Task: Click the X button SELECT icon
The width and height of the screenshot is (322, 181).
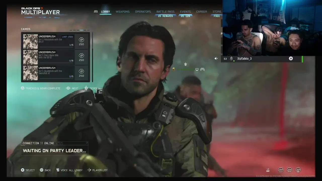Action: pos(23,170)
